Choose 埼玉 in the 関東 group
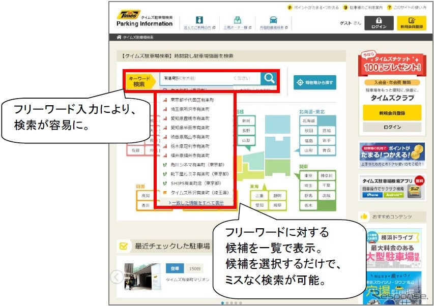Screen dimensions: 434x306 pyautogui.click(x=308, y=186)
